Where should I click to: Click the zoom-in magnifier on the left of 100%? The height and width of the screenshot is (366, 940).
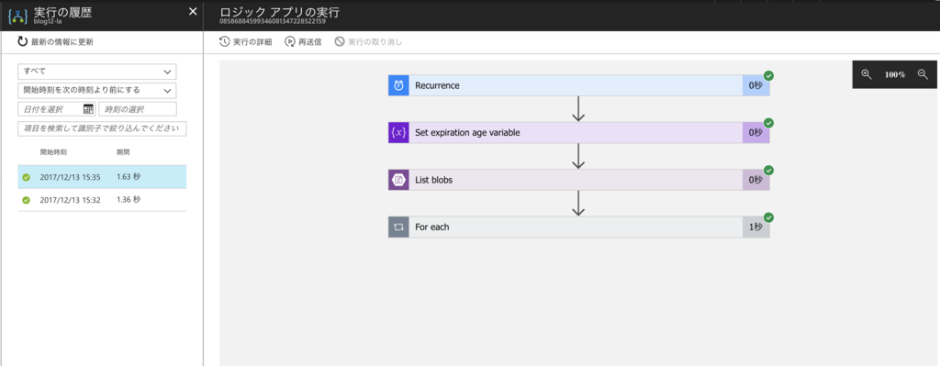(867, 74)
